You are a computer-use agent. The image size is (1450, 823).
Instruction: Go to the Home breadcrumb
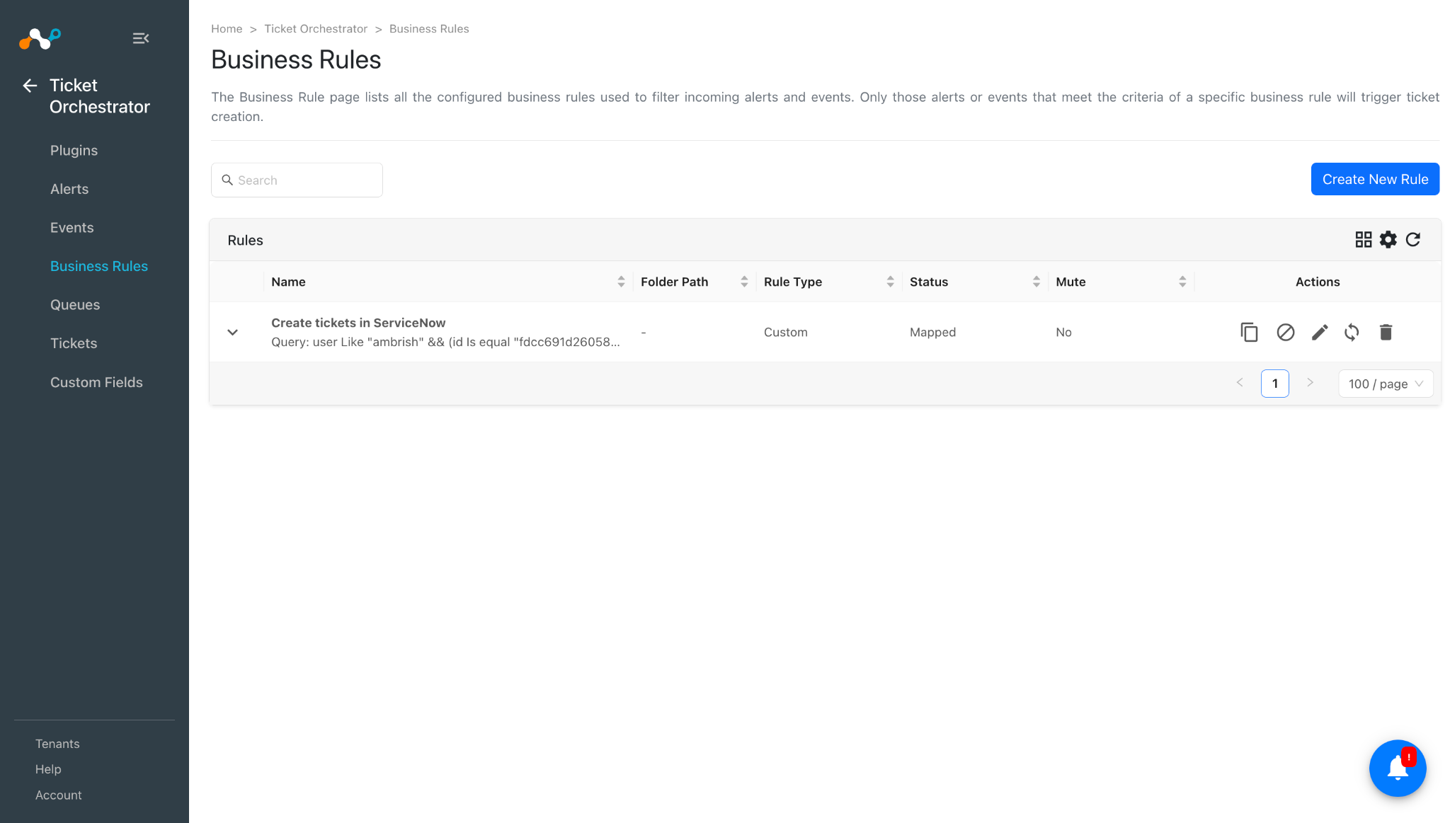tap(227, 29)
